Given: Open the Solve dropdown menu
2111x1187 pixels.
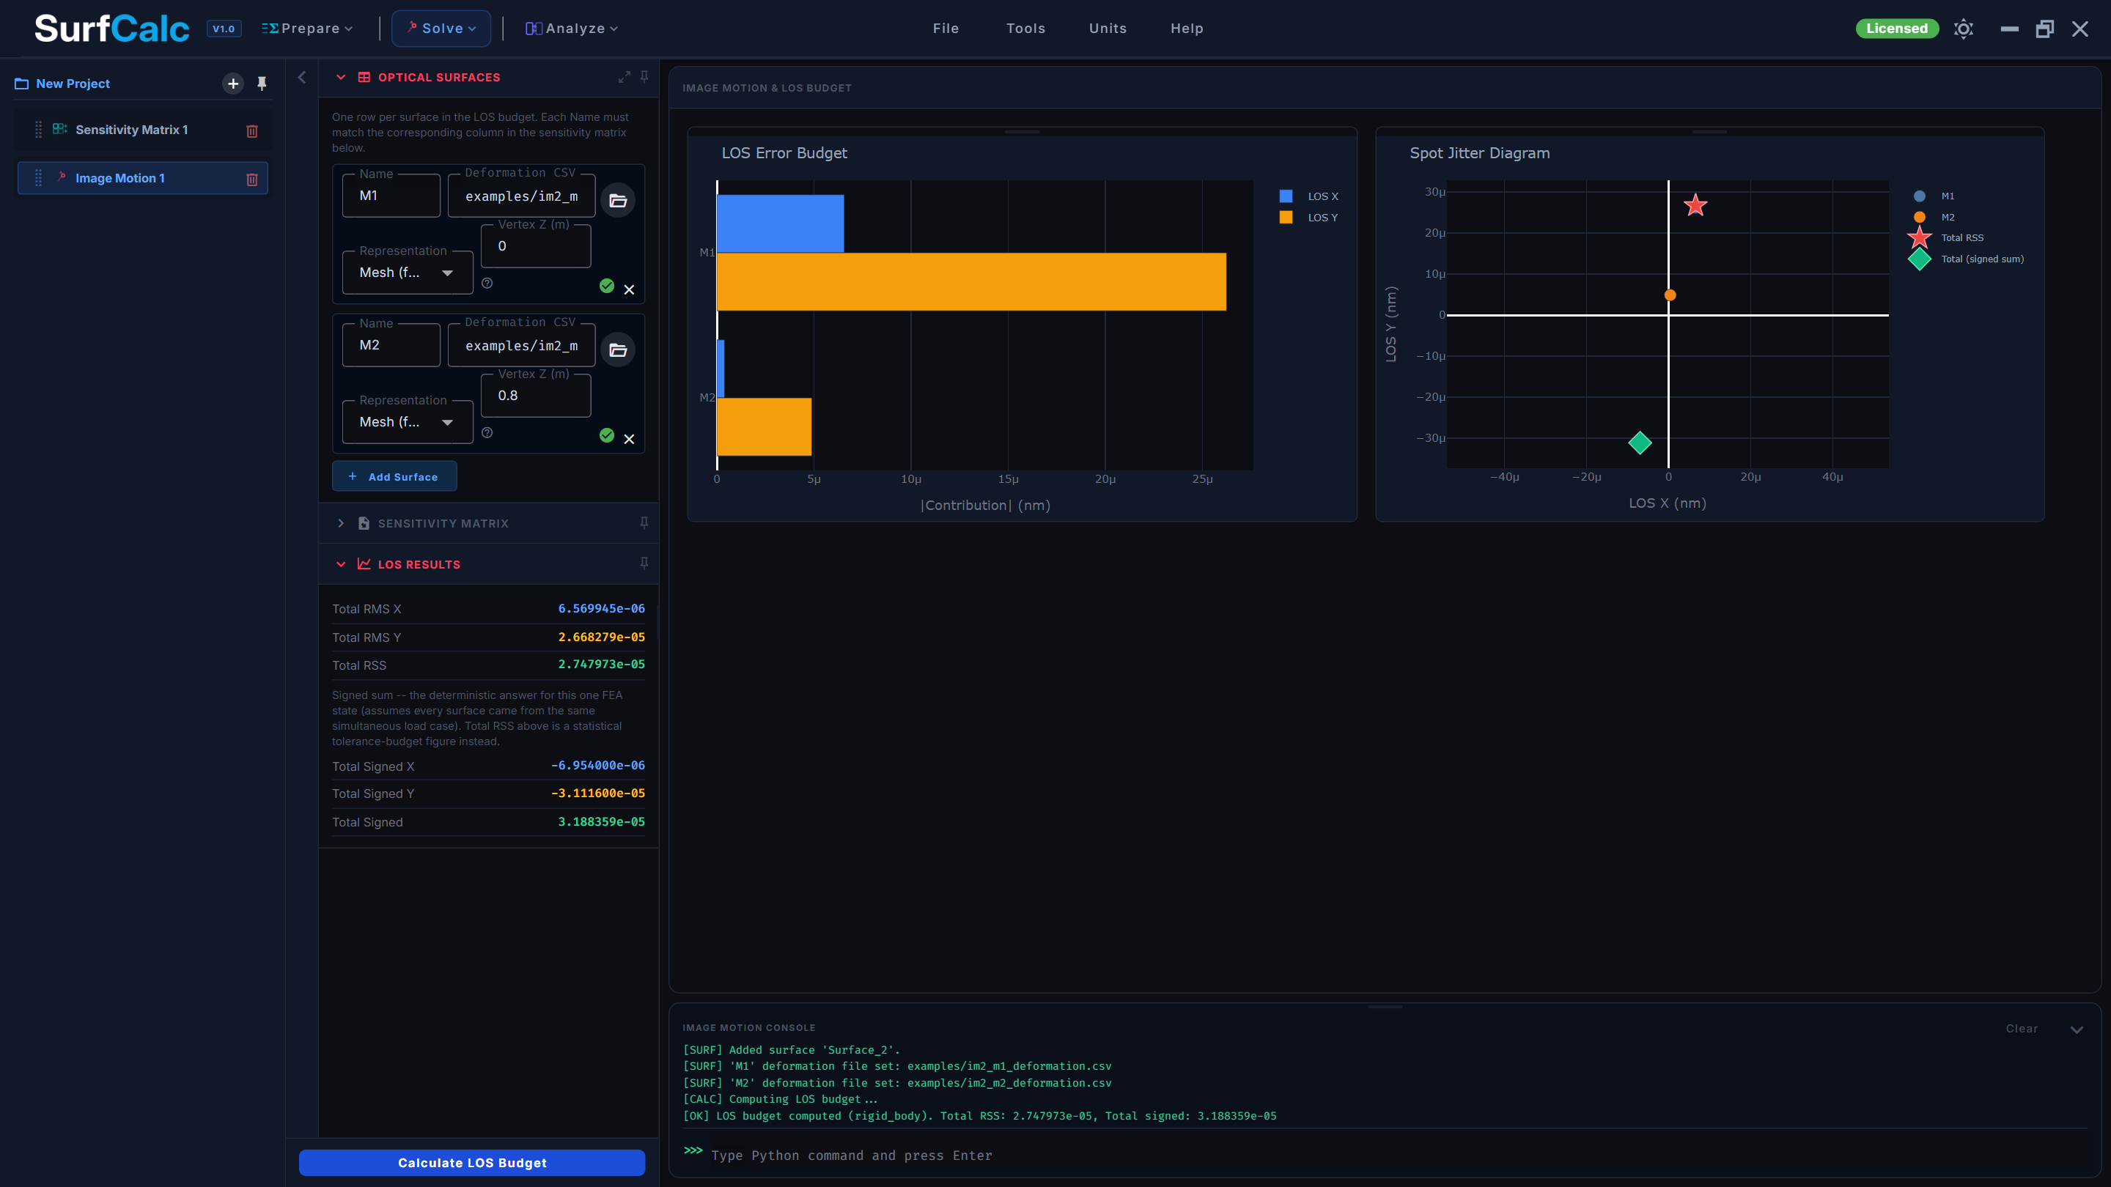Looking at the screenshot, I should click(x=442, y=29).
